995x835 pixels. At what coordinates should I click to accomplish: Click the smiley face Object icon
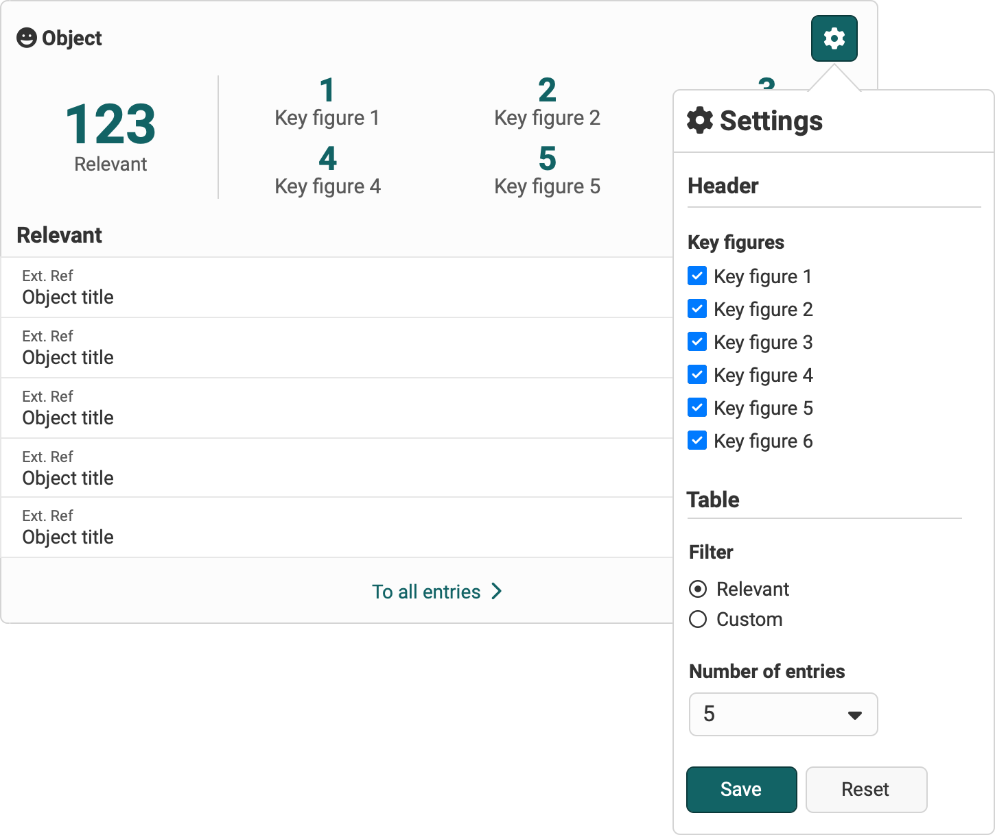[x=25, y=38]
